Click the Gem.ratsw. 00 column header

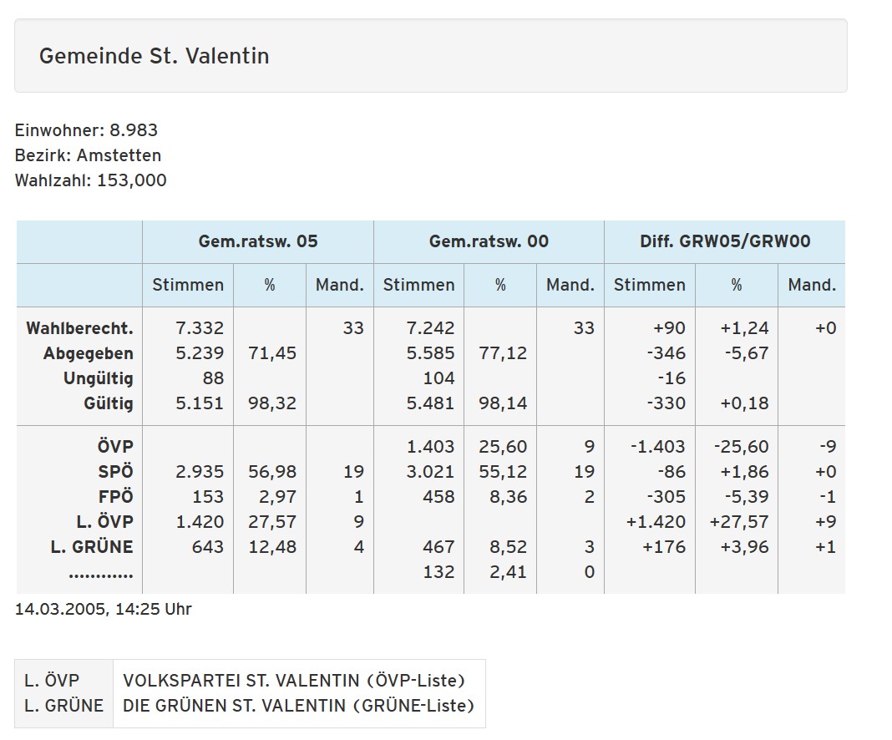click(x=489, y=241)
